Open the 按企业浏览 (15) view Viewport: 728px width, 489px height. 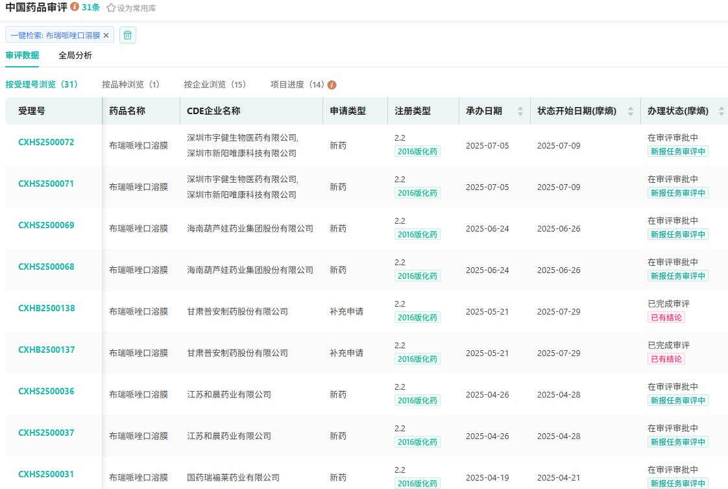coord(215,85)
